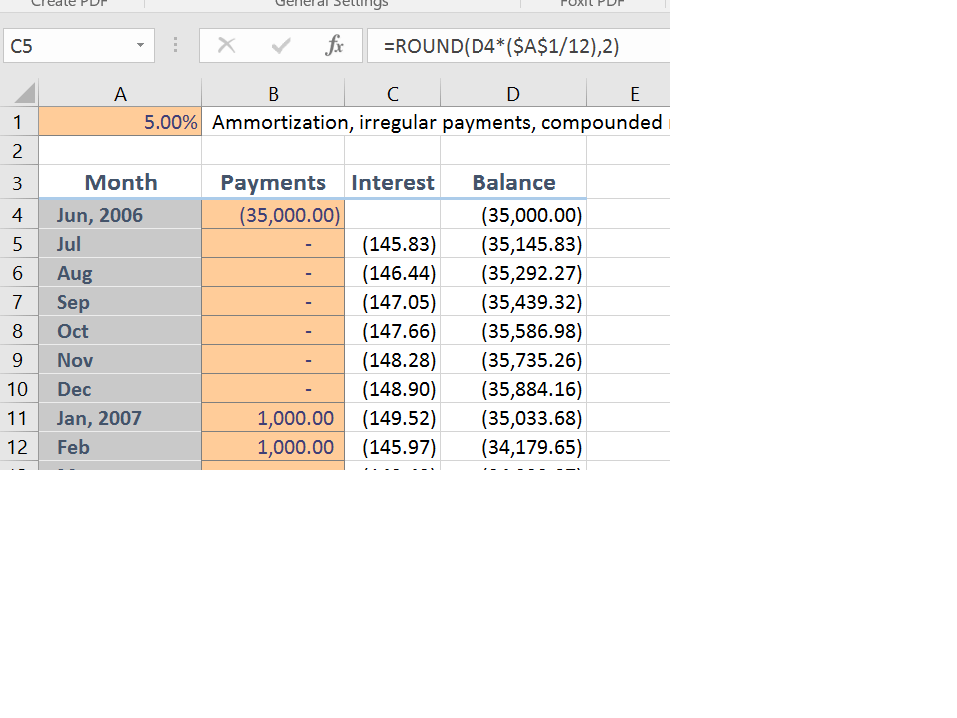957x718 pixels.
Task: Select row 8 header
Action: click(18, 331)
